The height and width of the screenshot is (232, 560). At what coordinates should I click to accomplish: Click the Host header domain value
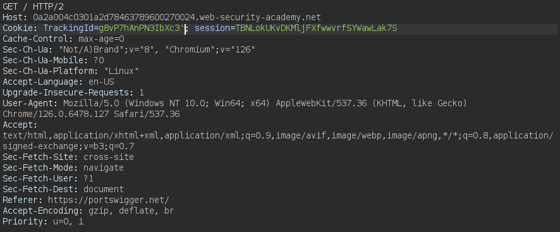coord(177,18)
